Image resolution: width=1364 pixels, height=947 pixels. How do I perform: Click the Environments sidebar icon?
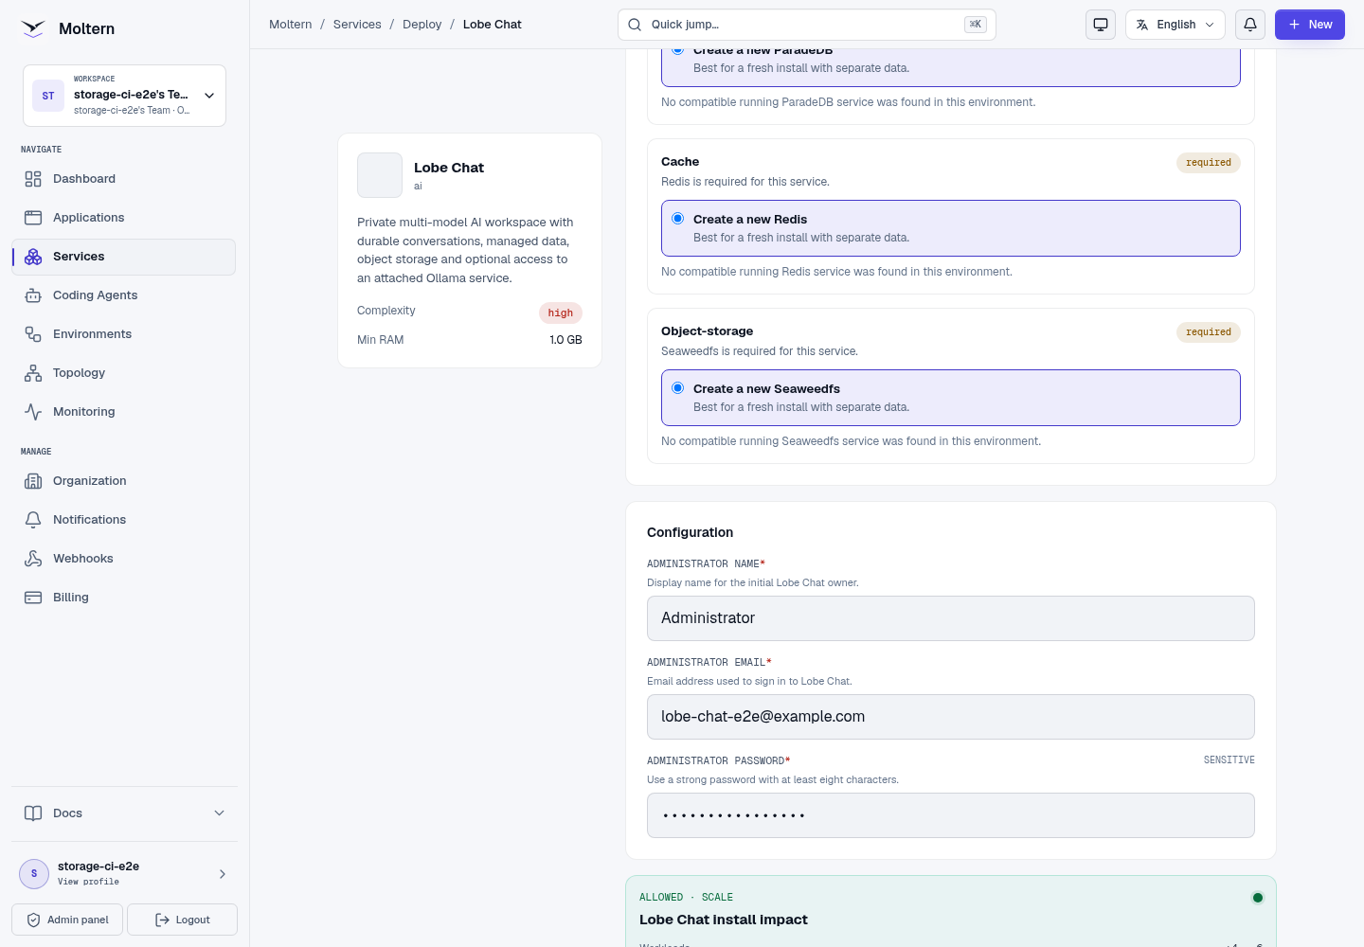(33, 334)
